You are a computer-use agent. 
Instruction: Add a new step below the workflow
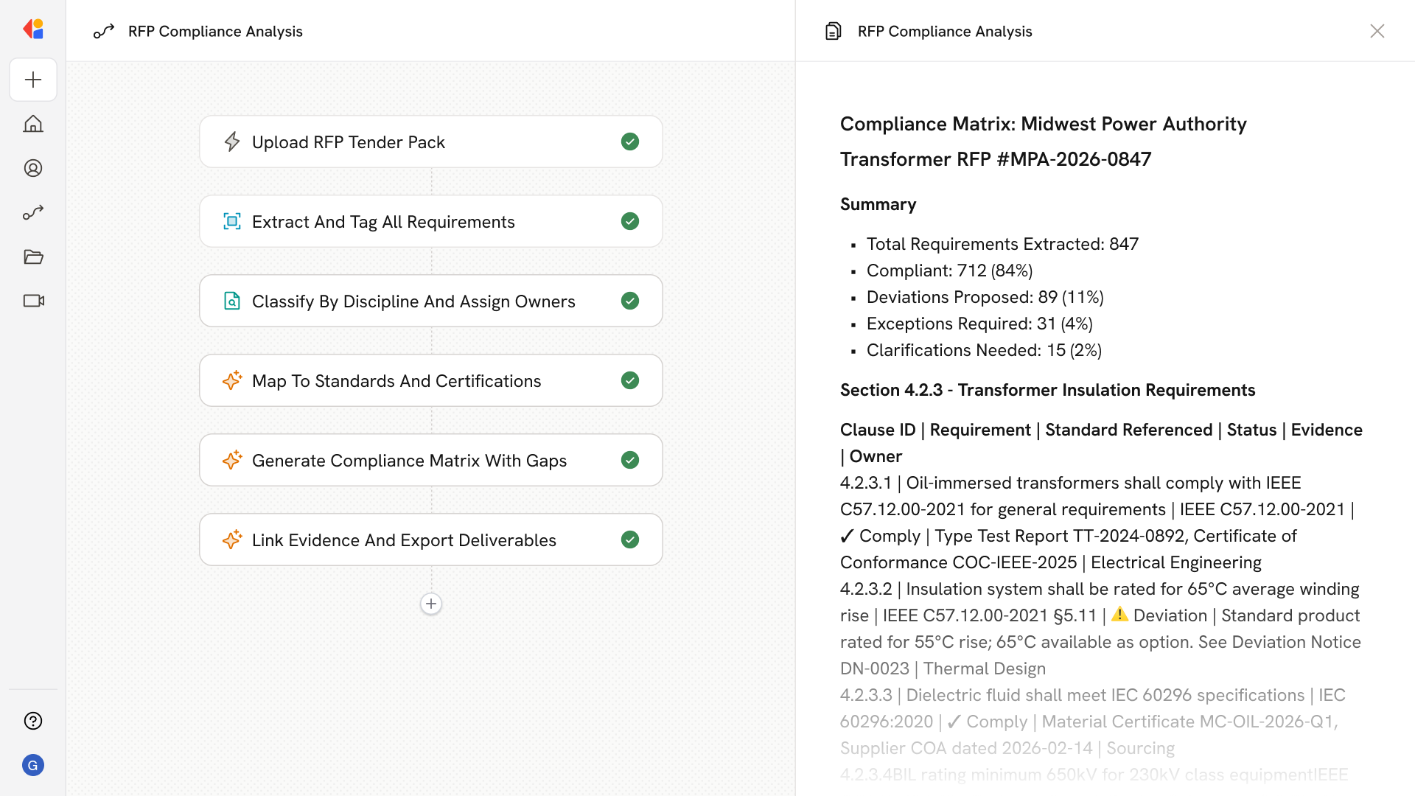click(x=431, y=604)
